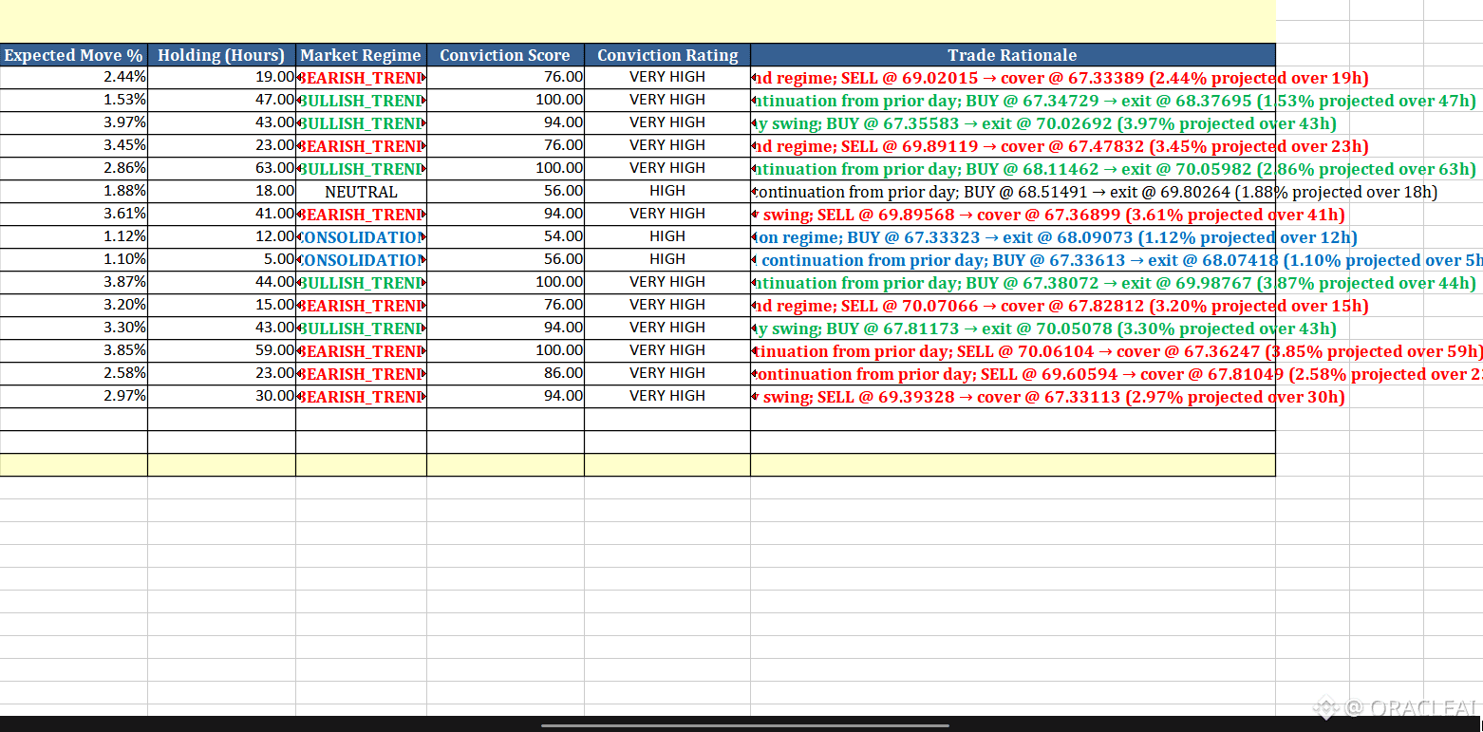
Task: Select rationale with BUY @ 67.38072
Action: click(1013, 283)
